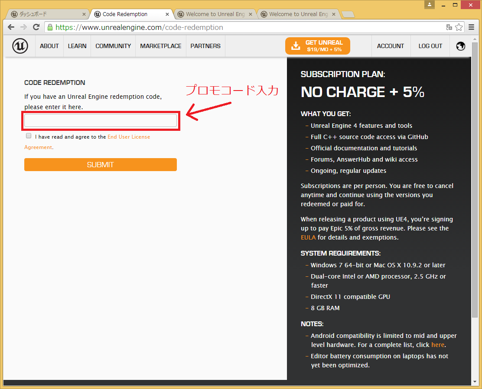Image resolution: width=482 pixels, height=389 pixels.
Task: Reload the page with the refresh icon
Action: coord(36,27)
